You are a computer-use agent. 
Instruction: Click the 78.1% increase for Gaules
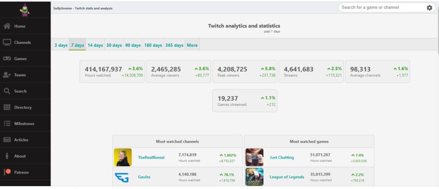click(x=227, y=175)
